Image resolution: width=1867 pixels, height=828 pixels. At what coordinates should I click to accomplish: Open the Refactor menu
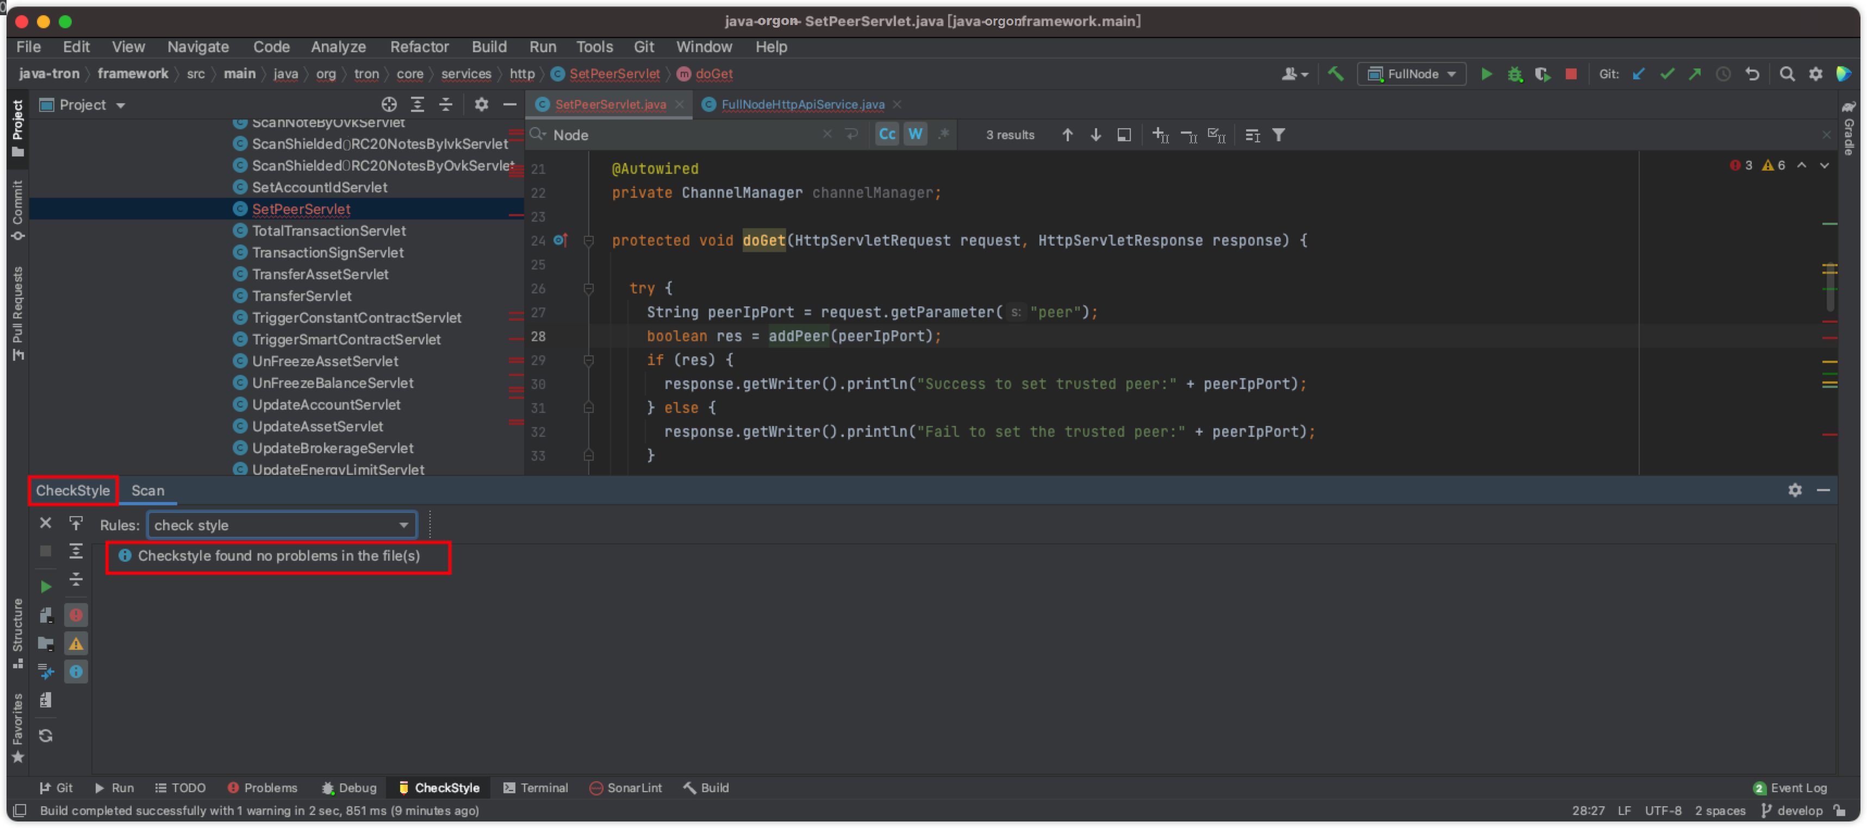tap(419, 47)
